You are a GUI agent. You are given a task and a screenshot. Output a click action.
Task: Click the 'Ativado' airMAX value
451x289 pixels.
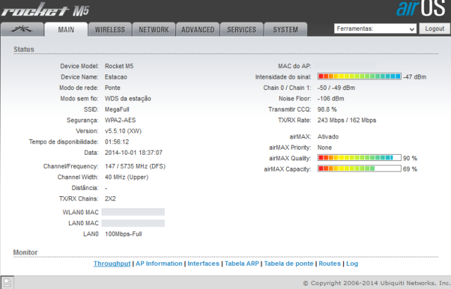click(328, 136)
